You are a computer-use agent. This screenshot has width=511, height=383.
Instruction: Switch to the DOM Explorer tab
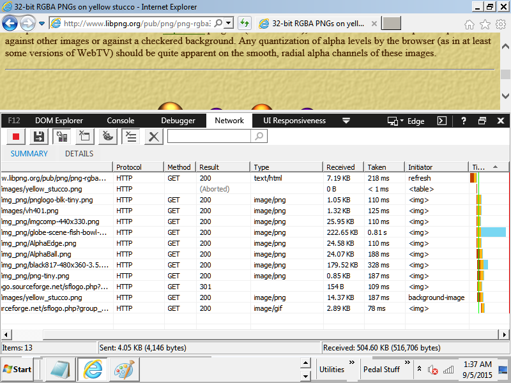tap(59, 121)
